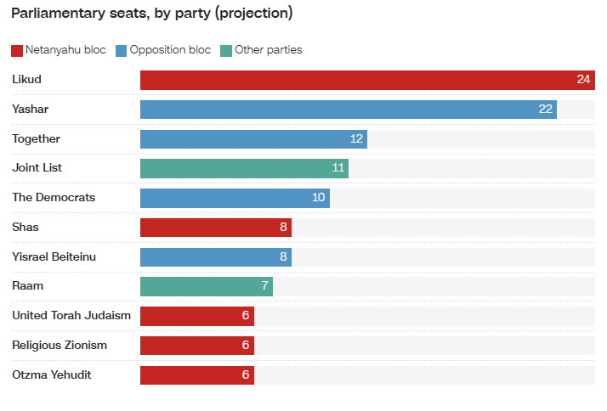Click the Other parties legend label

click(x=269, y=50)
